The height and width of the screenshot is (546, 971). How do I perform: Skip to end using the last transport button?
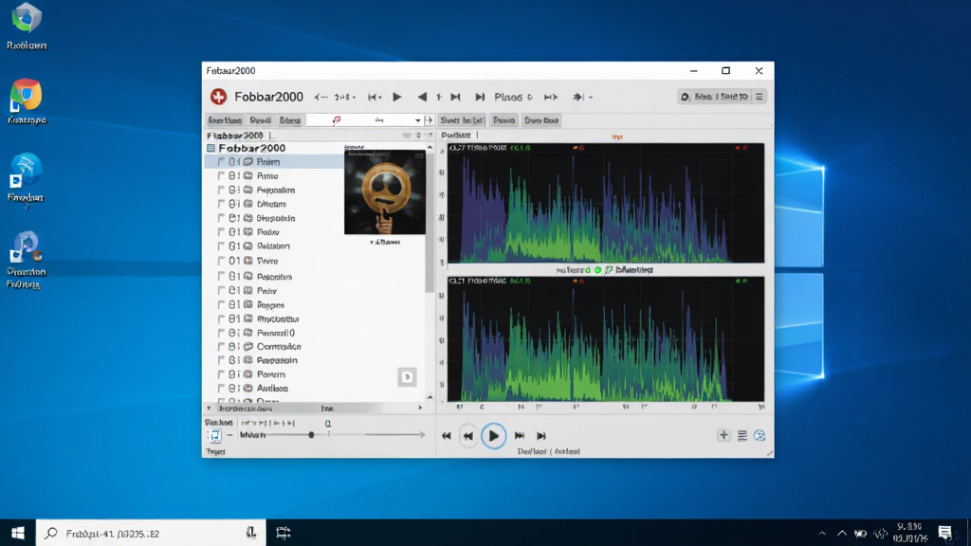[540, 436]
